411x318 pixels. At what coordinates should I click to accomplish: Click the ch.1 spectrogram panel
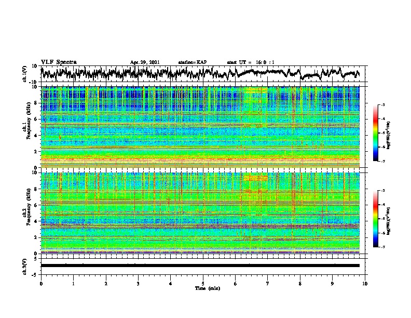click(200, 127)
